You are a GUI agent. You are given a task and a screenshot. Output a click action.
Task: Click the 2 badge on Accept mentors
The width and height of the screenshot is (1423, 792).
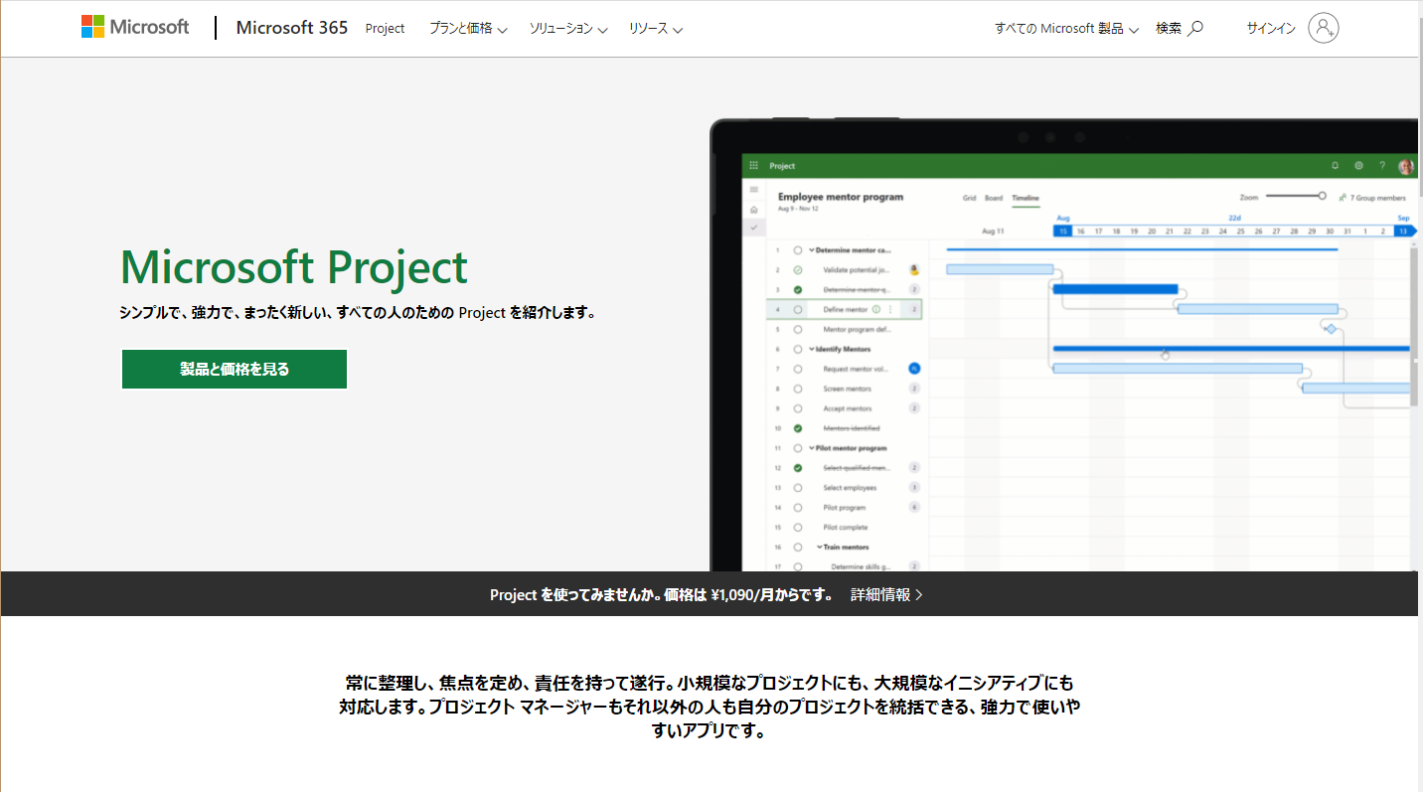coord(914,408)
